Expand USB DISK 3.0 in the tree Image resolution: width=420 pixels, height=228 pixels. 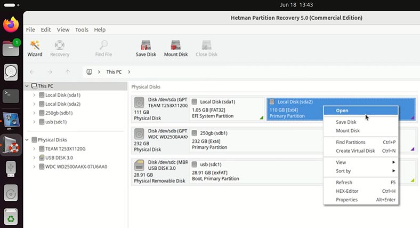click(34, 158)
